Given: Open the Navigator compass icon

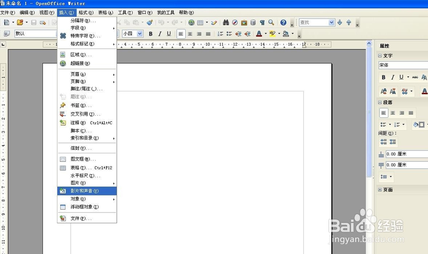Looking at the screenshot, I should point(235,22).
